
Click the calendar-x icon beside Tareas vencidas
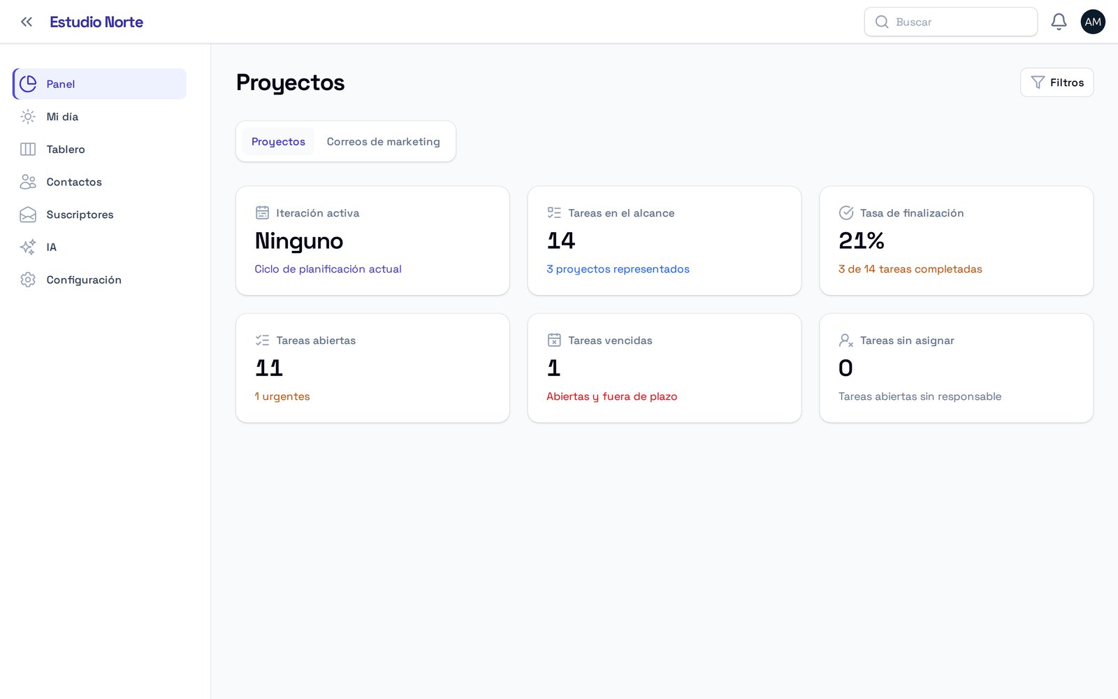(x=554, y=340)
